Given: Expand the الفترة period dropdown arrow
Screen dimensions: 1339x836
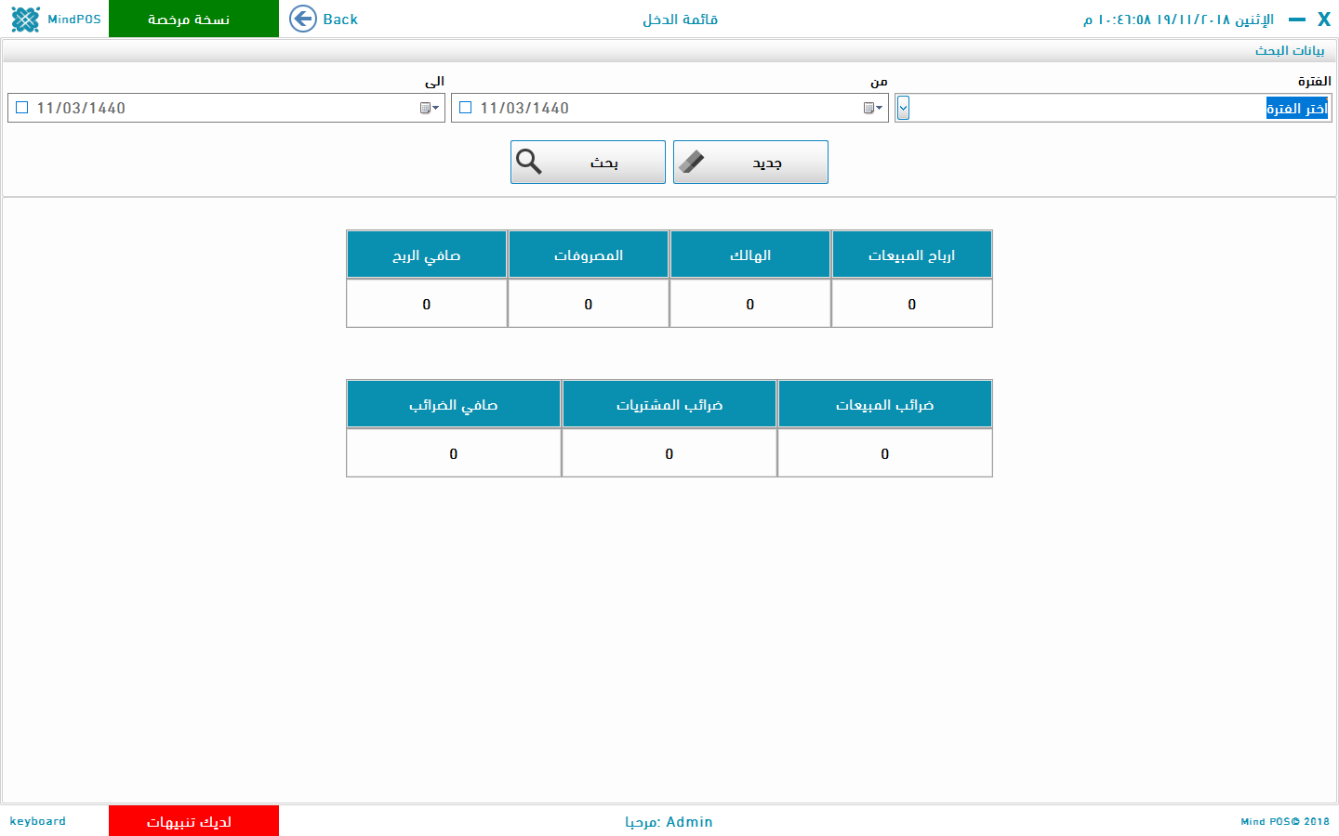Looking at the screenshot, I should [x=903, y=108].
